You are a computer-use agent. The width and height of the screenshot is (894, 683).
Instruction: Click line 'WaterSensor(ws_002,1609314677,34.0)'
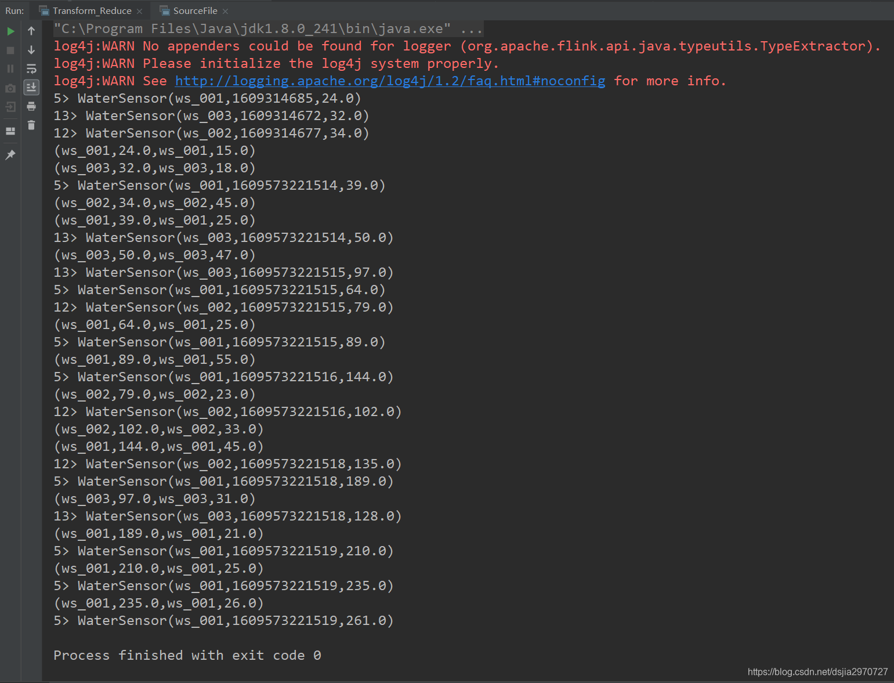point(211,133)
